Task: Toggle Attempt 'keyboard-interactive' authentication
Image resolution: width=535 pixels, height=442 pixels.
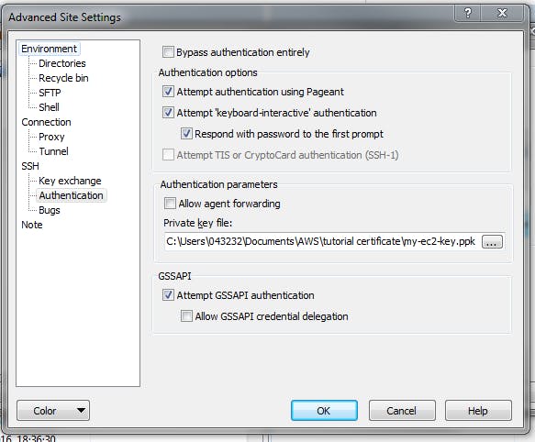Action: tap(168, 113)
